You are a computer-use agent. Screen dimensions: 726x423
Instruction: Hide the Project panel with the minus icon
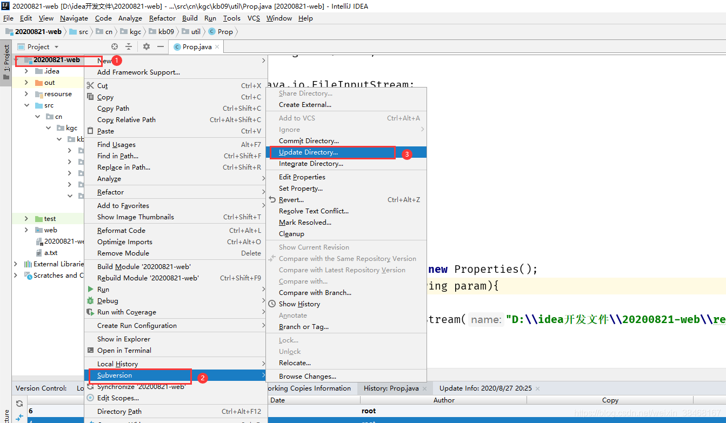160,47
